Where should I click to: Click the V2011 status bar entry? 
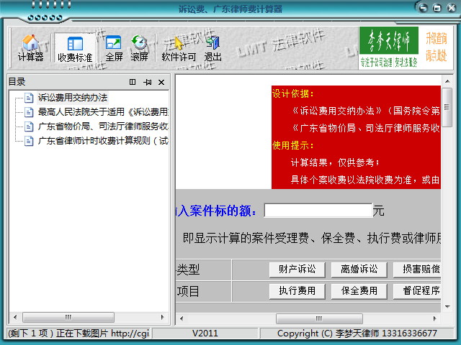pyautogui.click(x=205, y=333)
